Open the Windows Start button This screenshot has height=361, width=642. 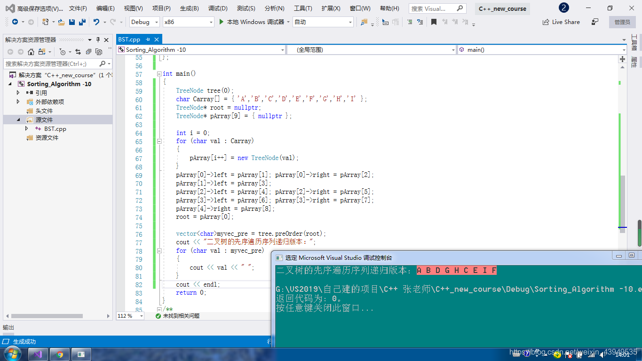pos(12,354)
